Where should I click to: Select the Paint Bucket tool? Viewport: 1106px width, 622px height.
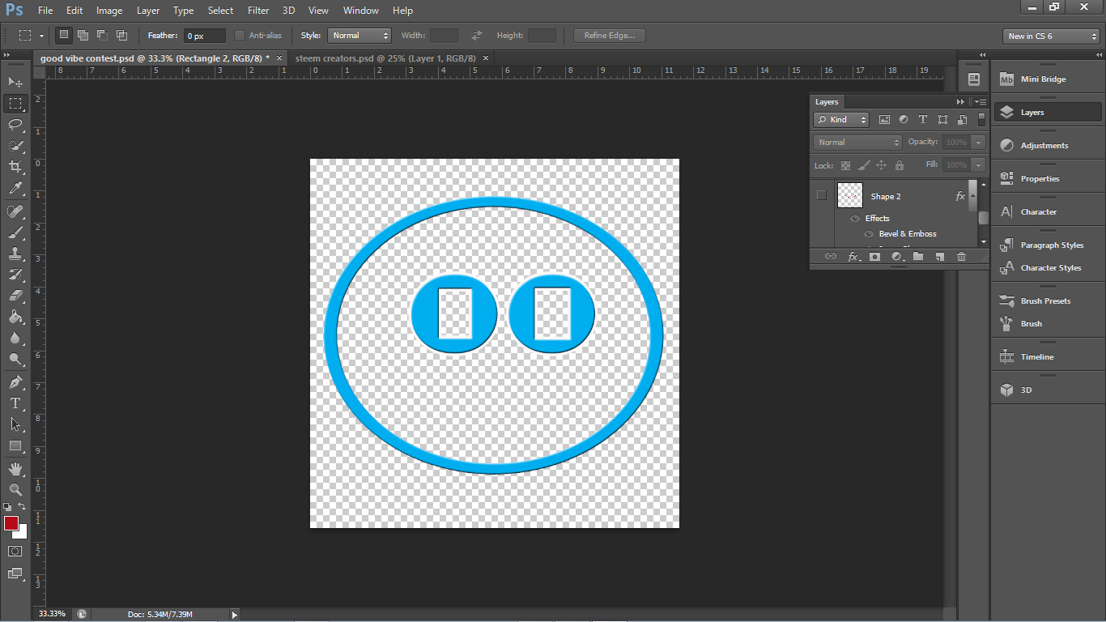(15, 317)
